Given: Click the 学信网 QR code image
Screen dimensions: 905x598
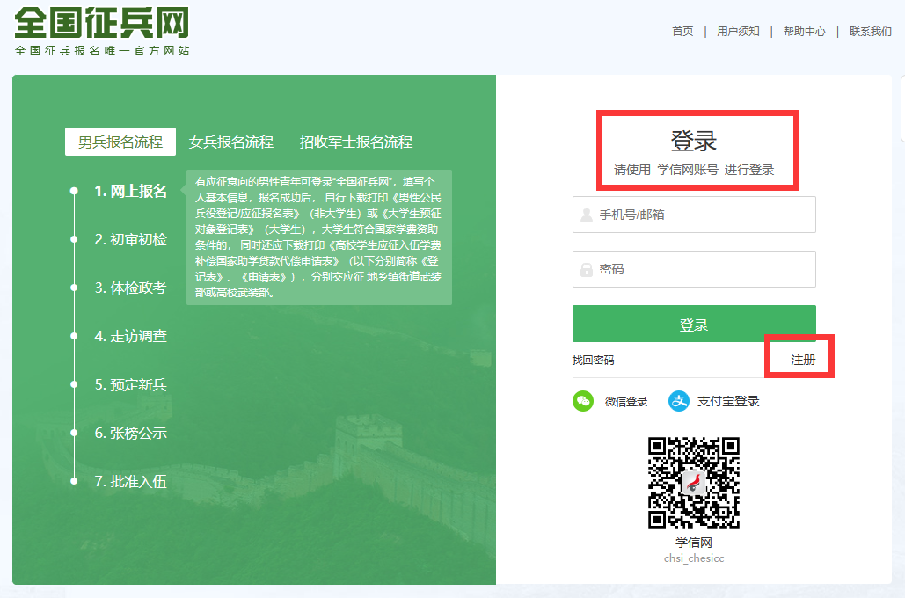Looking at the screenshot, I should click(x=694, y=483).
